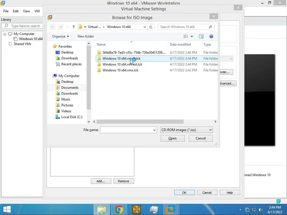The width and height of the screenshot is (287, 215).
Task: Select Recent places in Favorites
Action: tap(71, 64)
